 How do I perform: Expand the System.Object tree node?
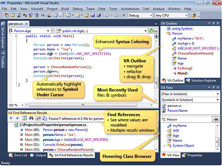tap(165, 146)
